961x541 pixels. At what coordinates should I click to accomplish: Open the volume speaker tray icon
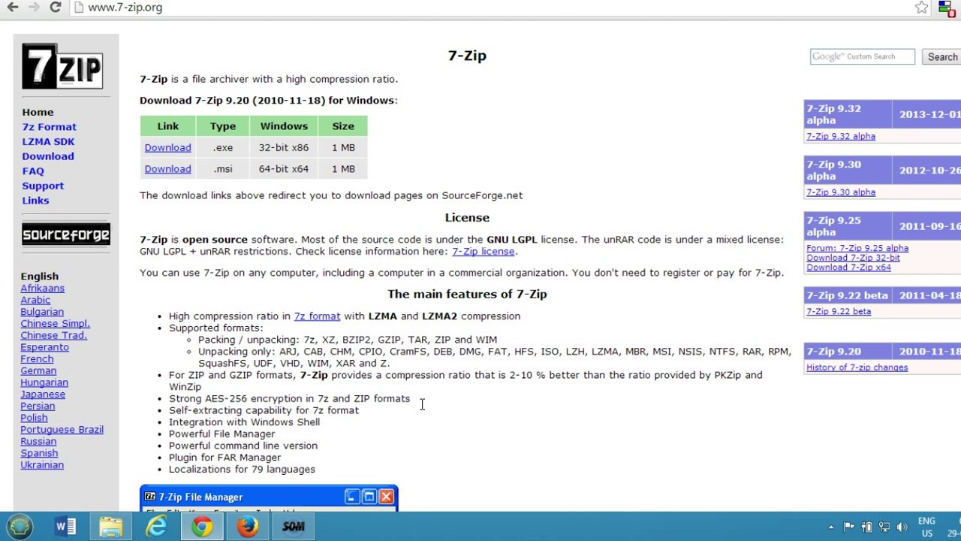pos(902,527)
